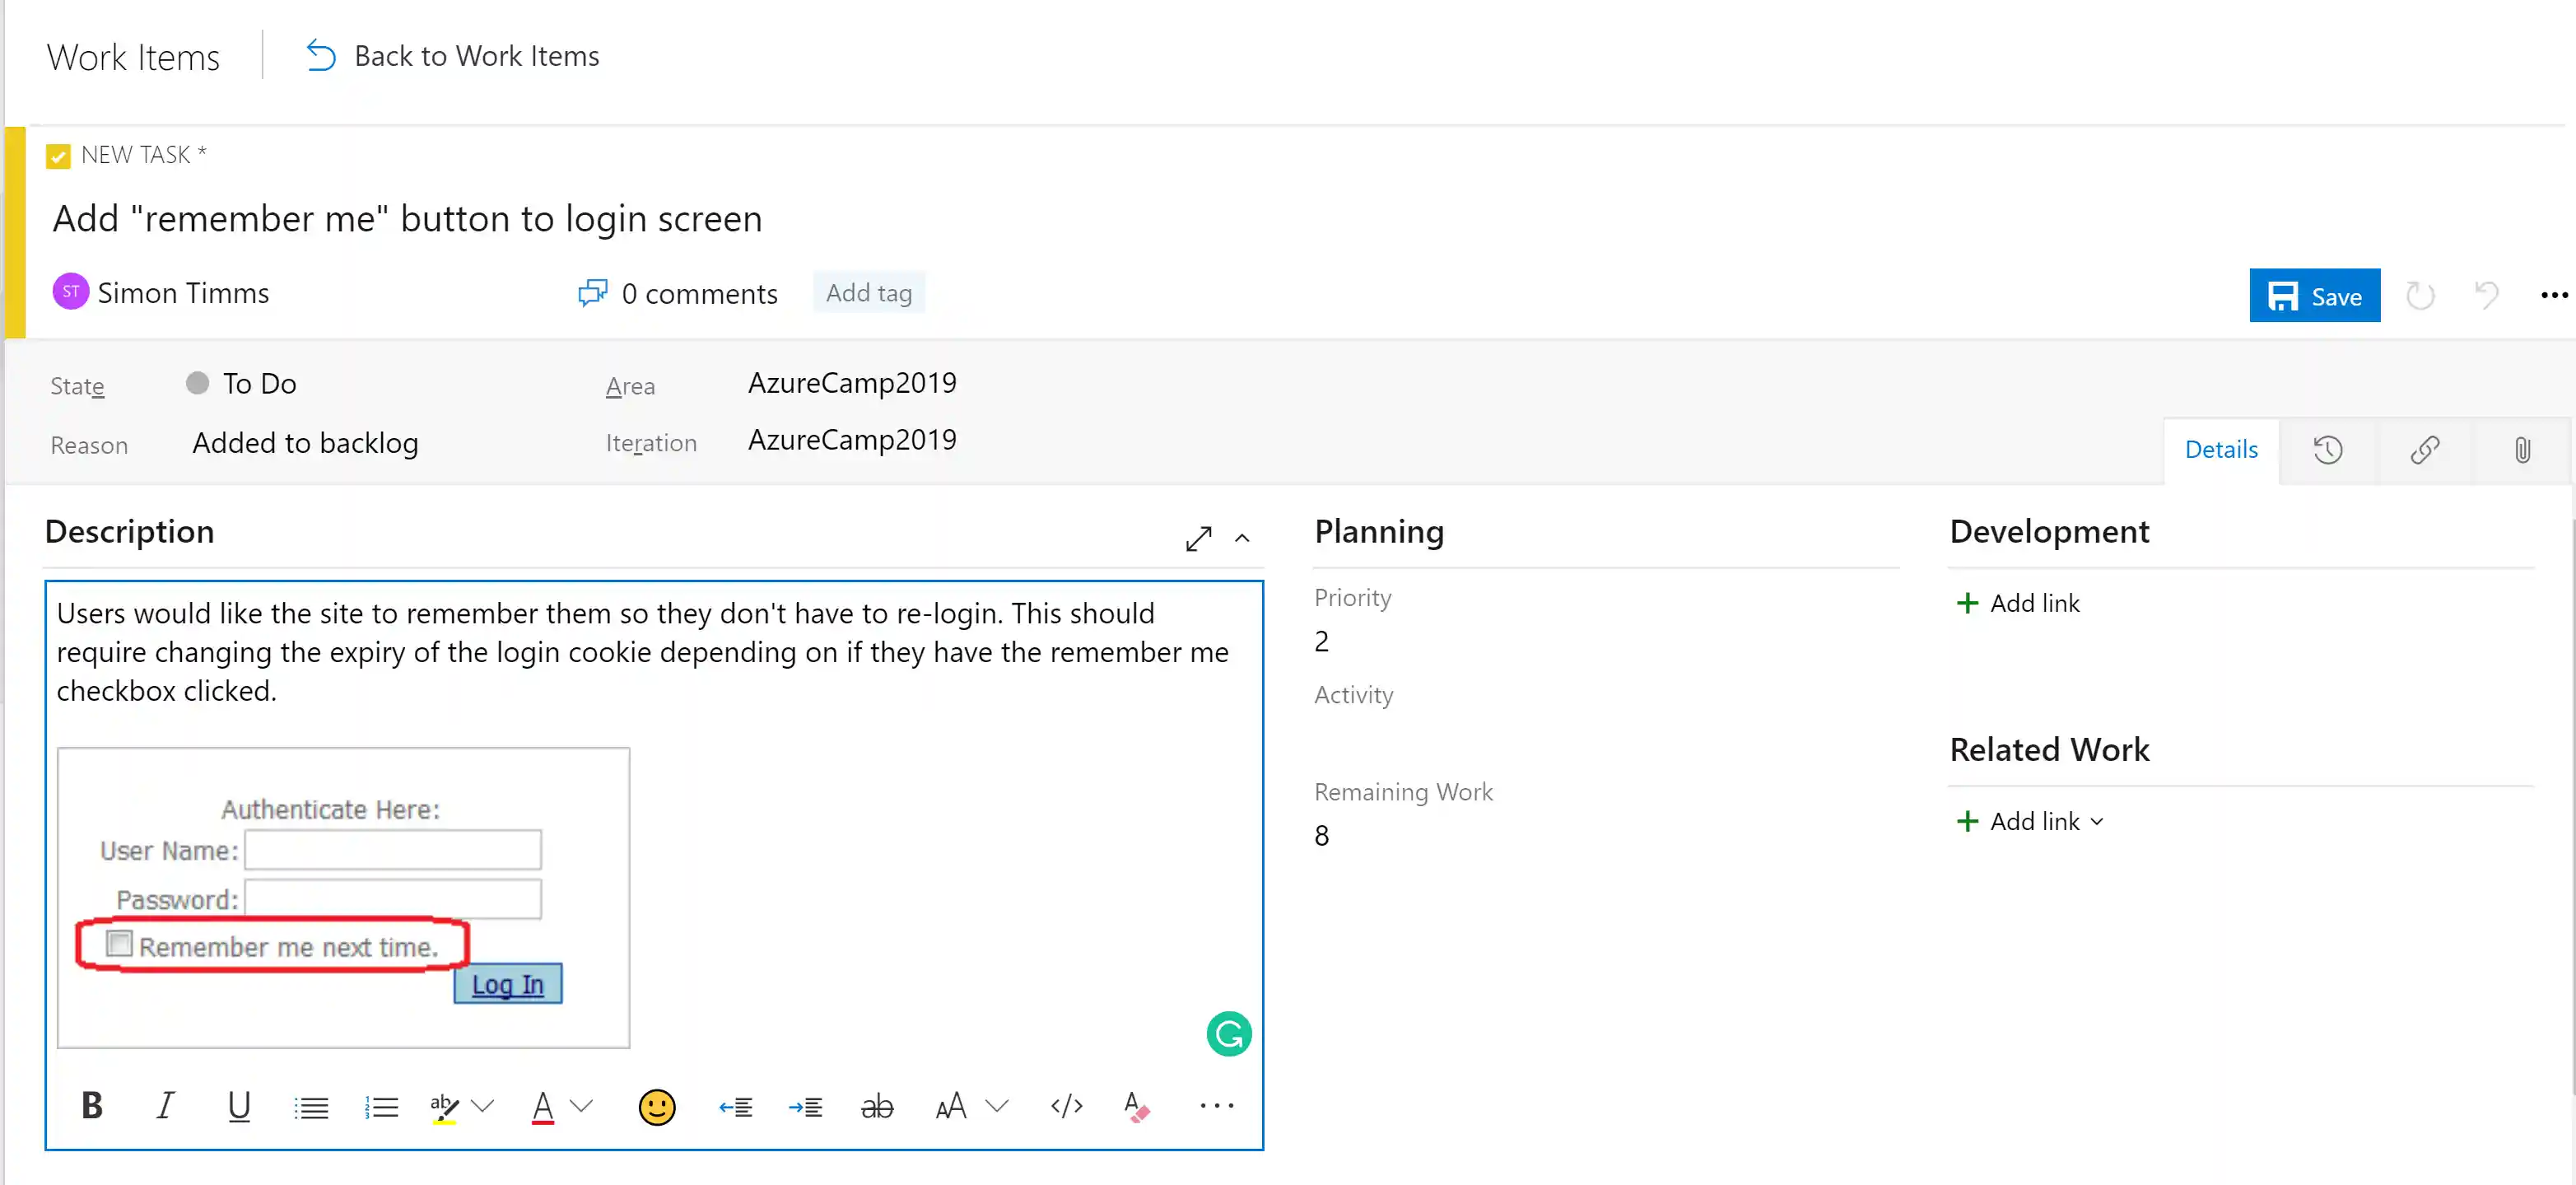This screenshot has height=1185, width=2576.
Task: Toggle code formatting in the editor
Action: pyautogui.click(x=1066, y=1105)
